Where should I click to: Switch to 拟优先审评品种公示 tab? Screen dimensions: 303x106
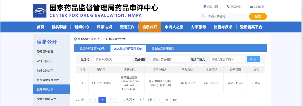point(92,49)
